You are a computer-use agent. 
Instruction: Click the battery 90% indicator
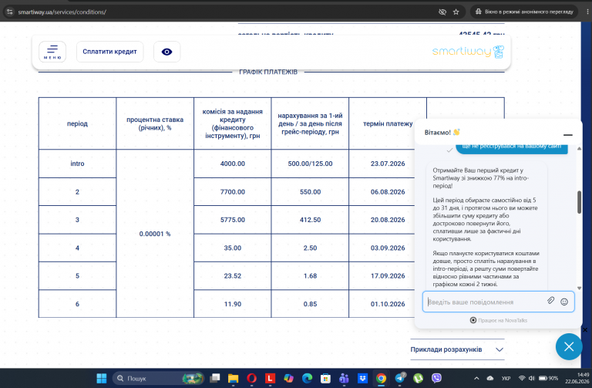548,378
